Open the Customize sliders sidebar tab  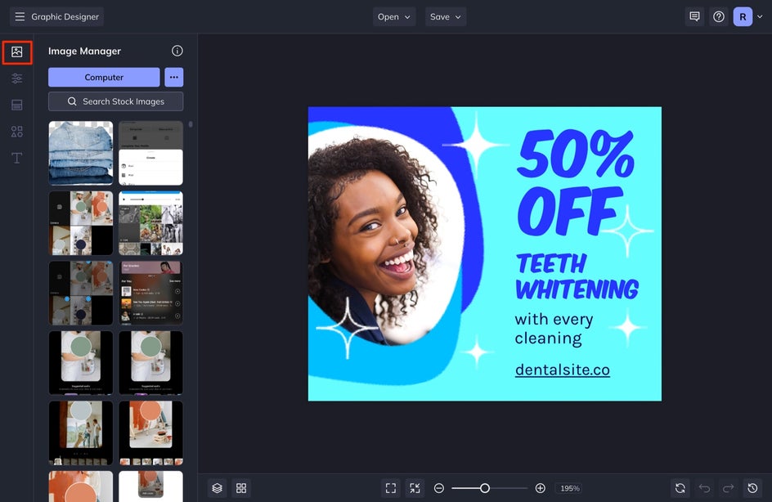tap(16, 78)
